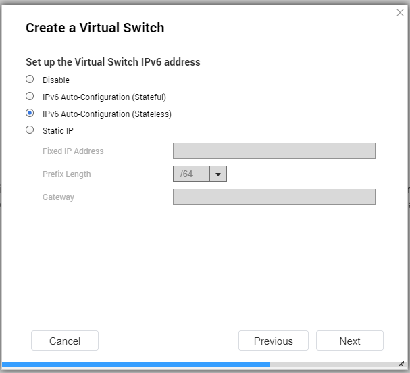Go back with the Previous button

pyautogui.click(x=274, y=341)
